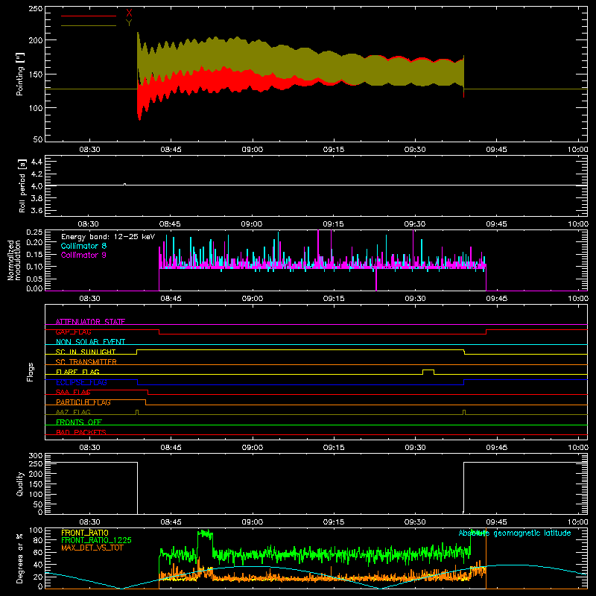
Task: Click the "80" tick on Degrees axis
Action: [38, 540]
